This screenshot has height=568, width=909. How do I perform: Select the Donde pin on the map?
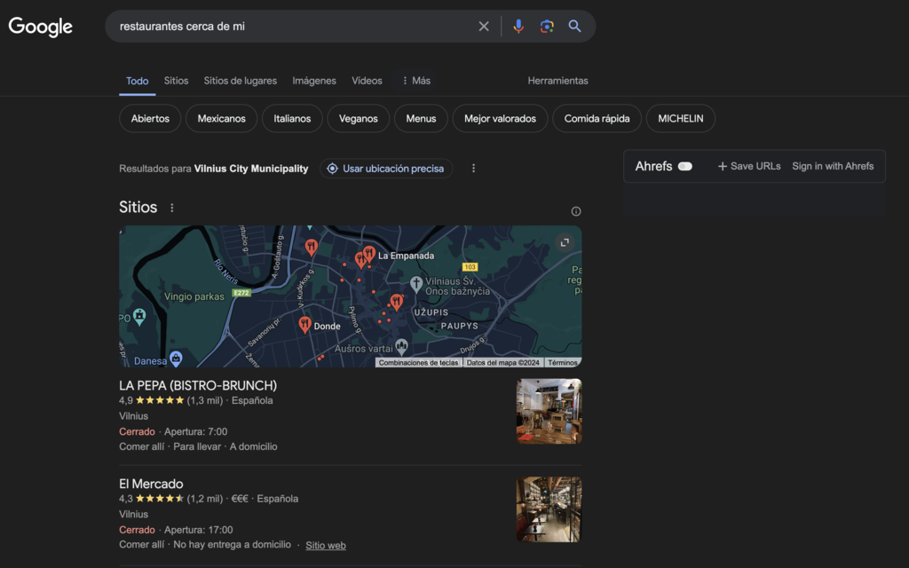(304, 322)
